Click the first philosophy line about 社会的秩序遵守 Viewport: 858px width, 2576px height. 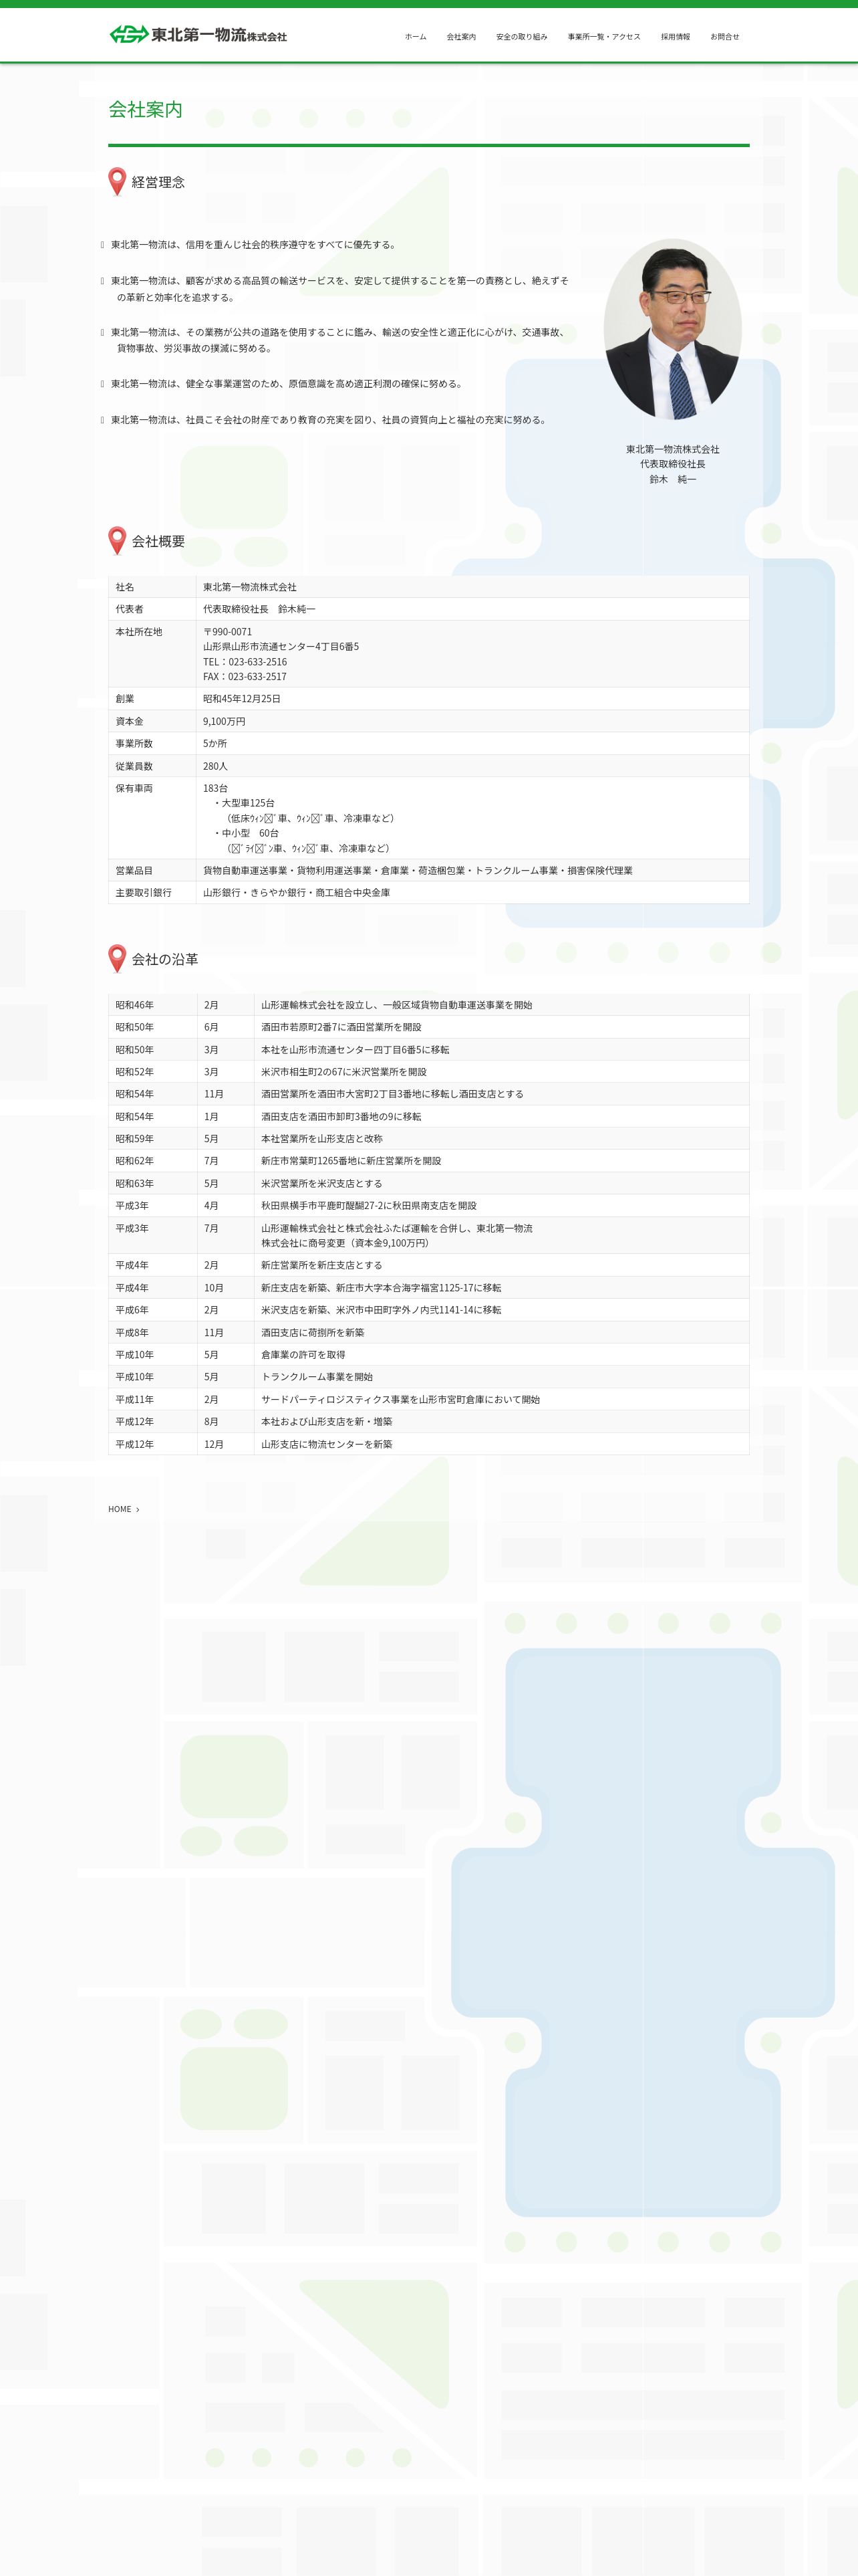254,245
